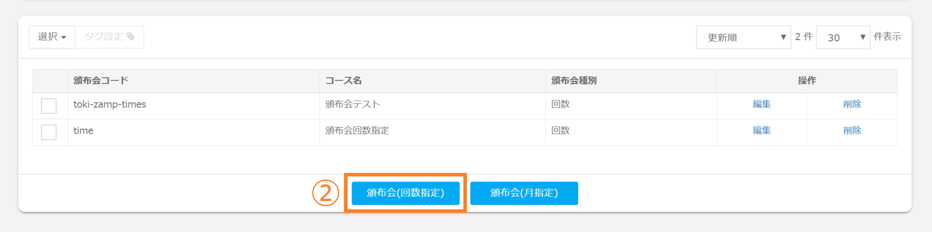Click the 頒布会種別 column header

(573, 81)
